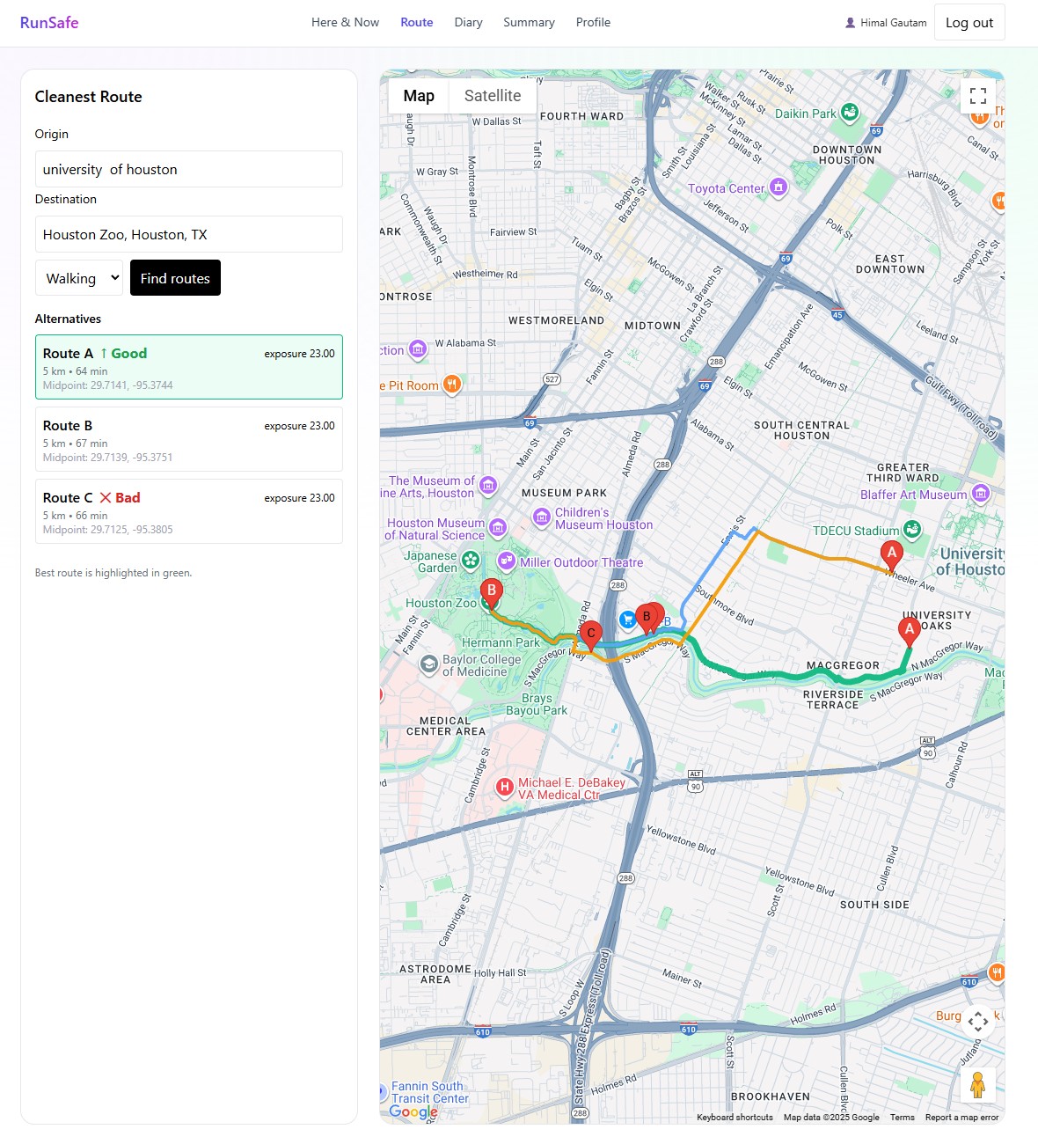Click Route C exposure 23.00 value
Screen dimensions: 1038x1144
tap(299, 498)
